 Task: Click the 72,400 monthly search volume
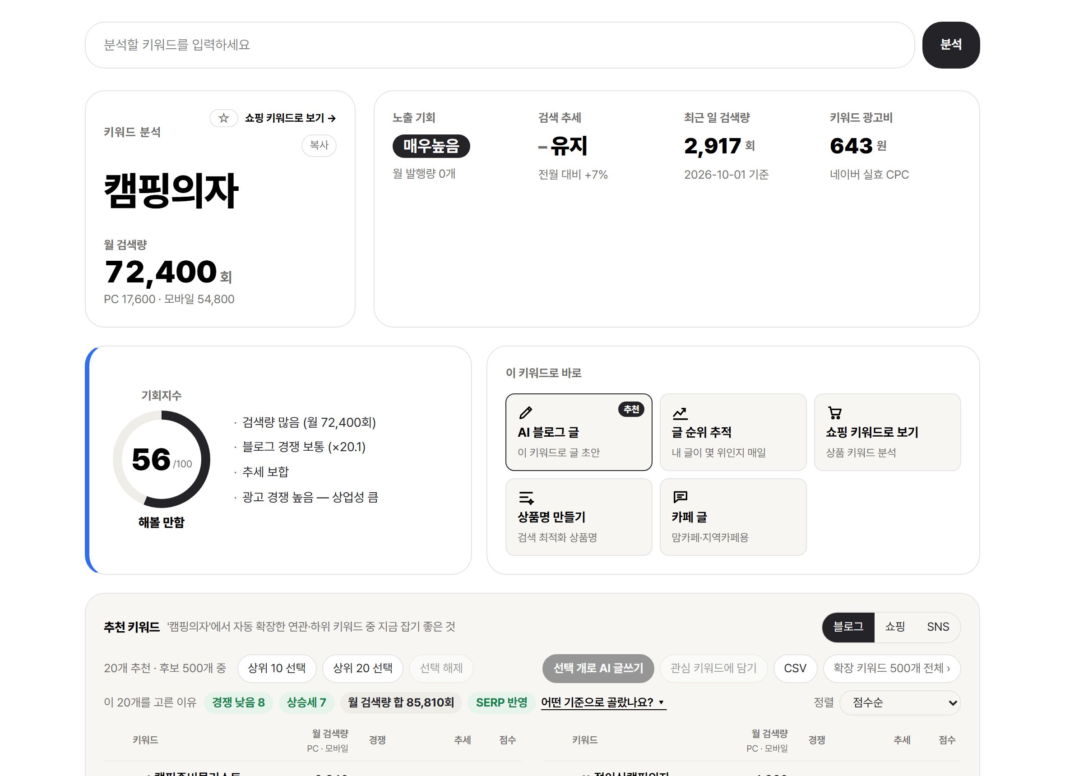(x=161, y=272)
